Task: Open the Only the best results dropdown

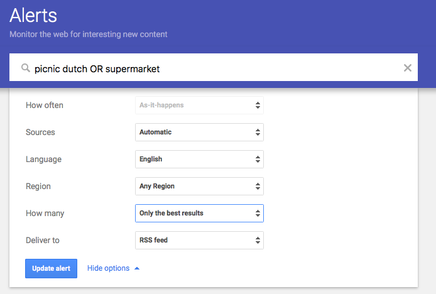Action: click(x=199, y=214)
